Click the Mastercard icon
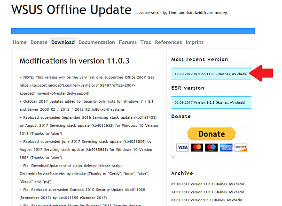 [197, 148]
